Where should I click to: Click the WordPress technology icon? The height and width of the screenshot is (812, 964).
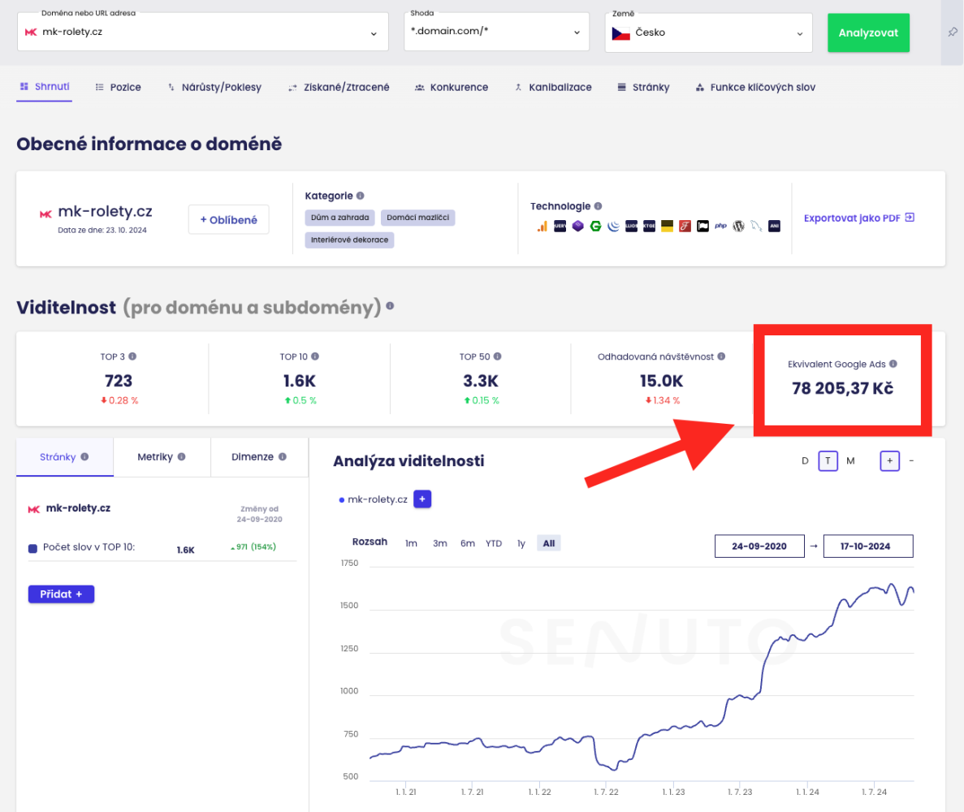[x=738, y=227]
